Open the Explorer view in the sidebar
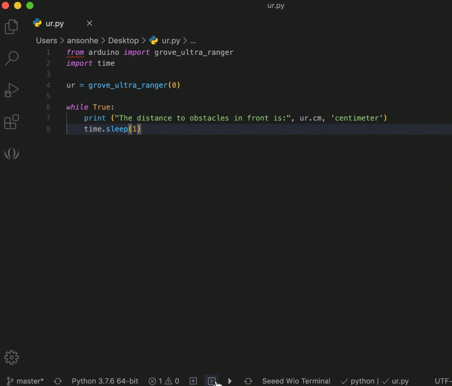 coord(11,26)
